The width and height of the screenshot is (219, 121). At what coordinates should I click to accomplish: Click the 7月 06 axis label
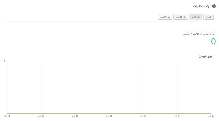pos(177,116)
